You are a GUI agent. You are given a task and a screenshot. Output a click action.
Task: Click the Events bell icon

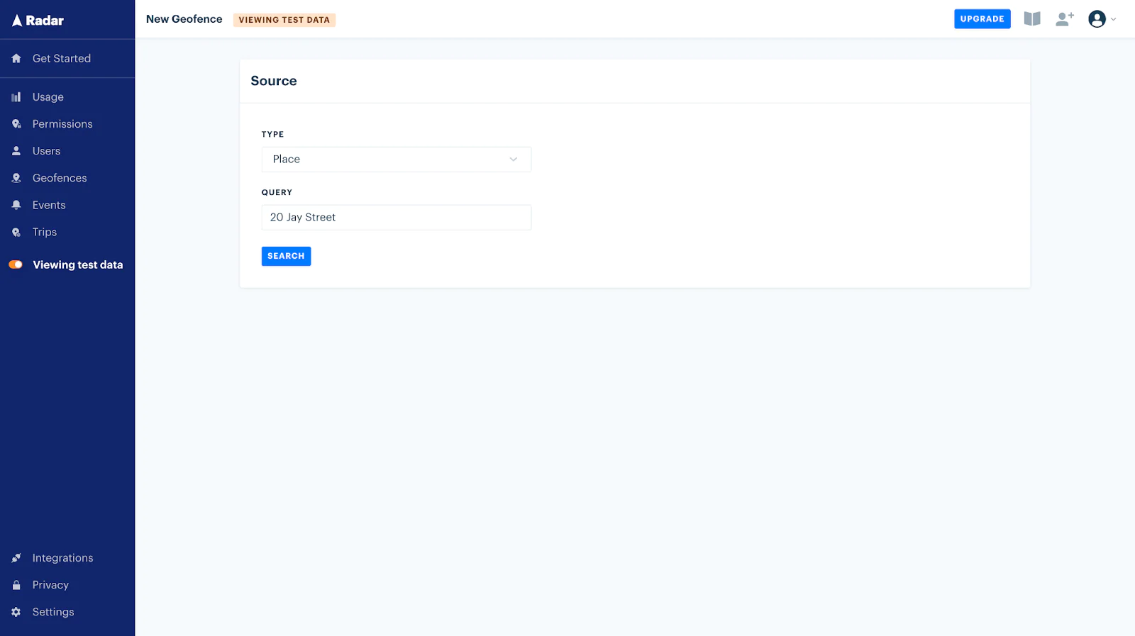(x=16, y=205)
